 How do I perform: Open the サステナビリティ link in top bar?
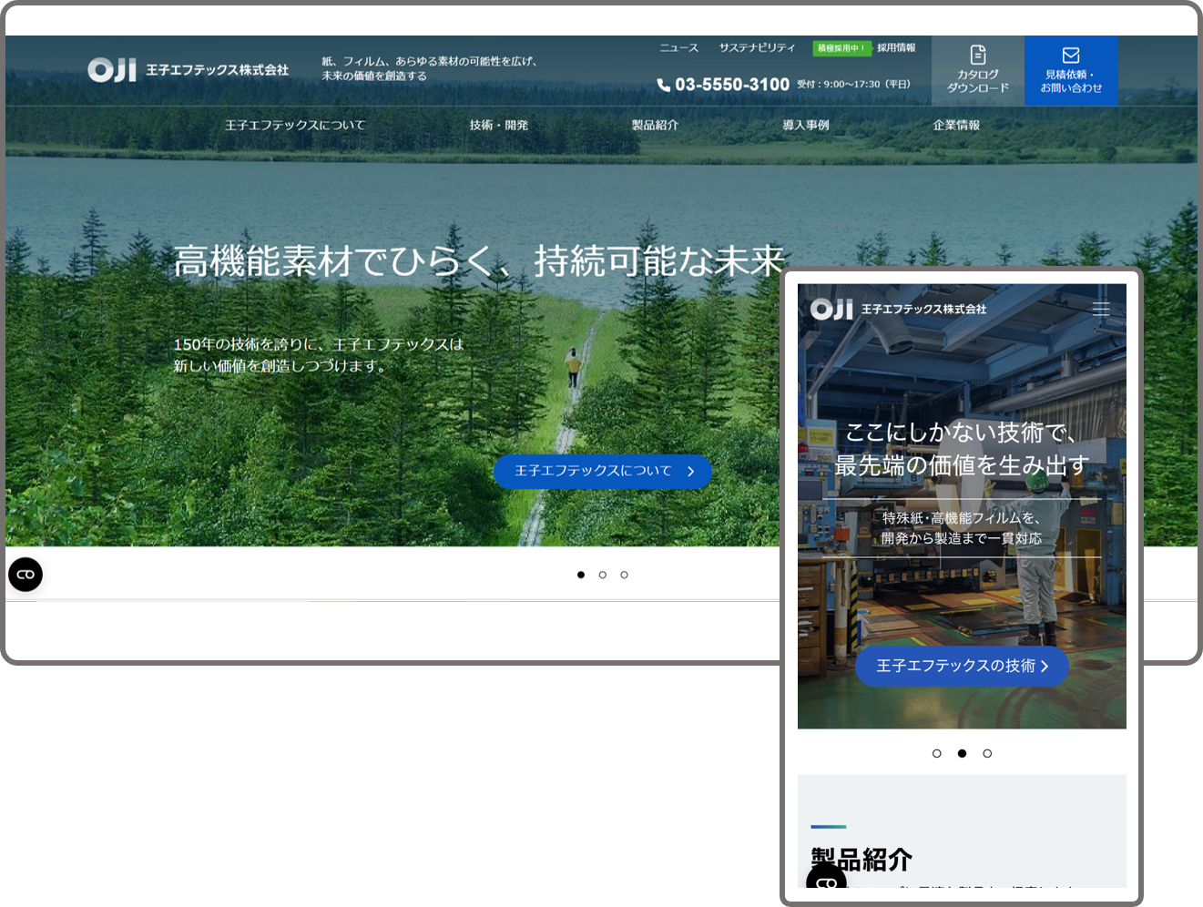(x=757, y=48)
